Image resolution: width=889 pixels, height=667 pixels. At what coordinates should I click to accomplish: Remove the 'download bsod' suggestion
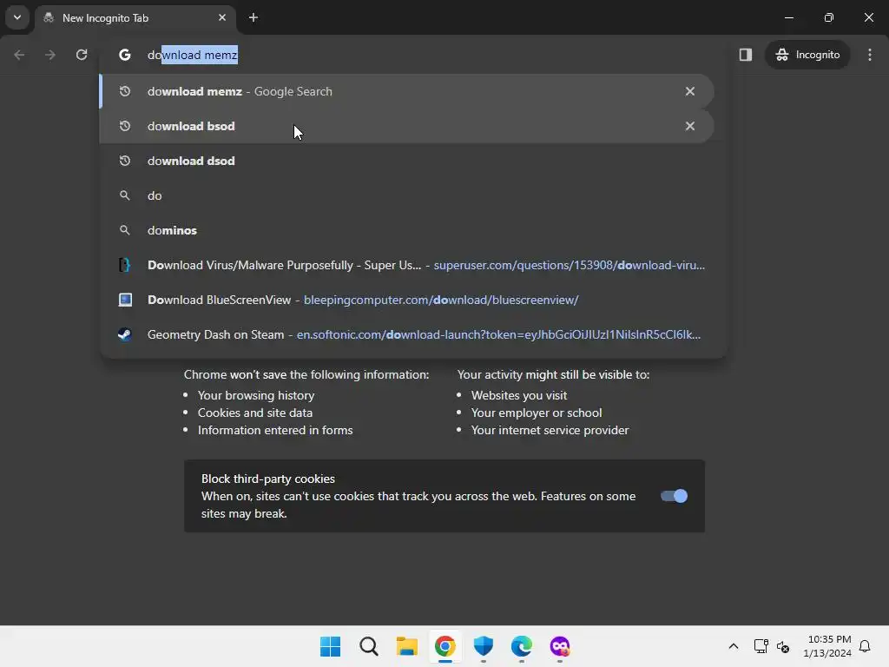coord(690,126)
